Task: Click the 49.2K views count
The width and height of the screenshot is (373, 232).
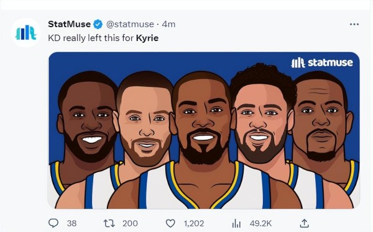Action: pos(260,223)
